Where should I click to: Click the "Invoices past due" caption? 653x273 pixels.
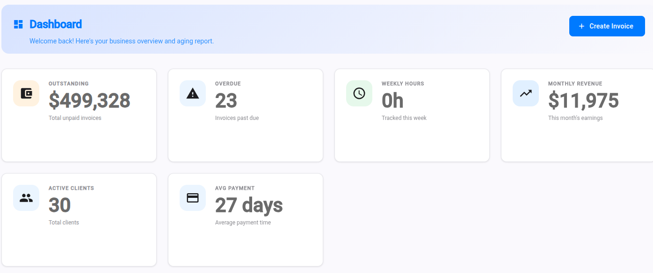237,118
